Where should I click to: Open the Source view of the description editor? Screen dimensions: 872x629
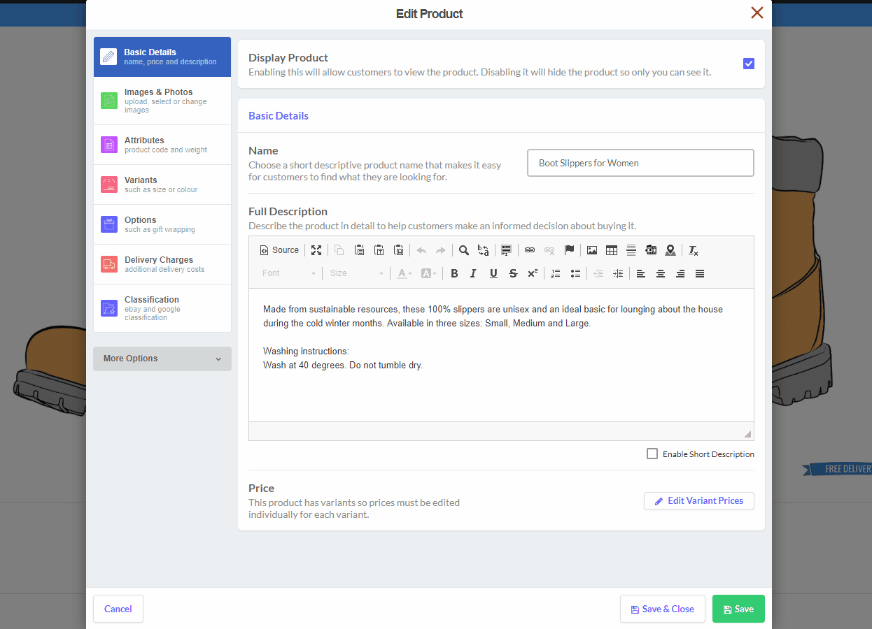279,250
